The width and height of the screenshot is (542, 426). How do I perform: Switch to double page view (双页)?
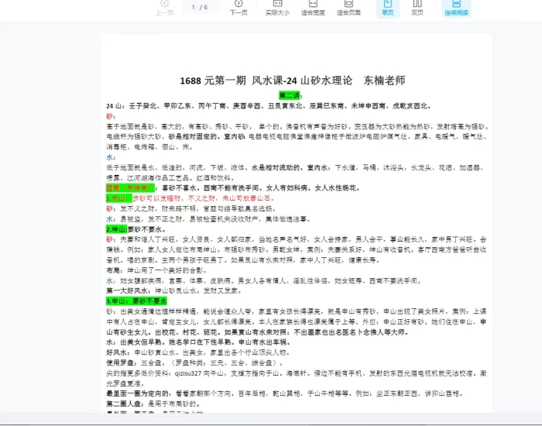417,8
